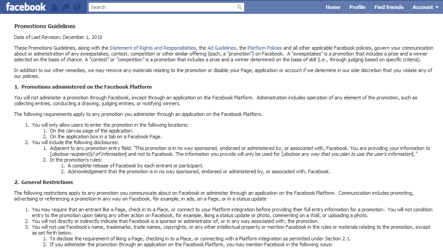Click 'You will not administer a promotion' paragraph
Screen dimensions: 443x248
pyautogui.click(x=216, y=100)
